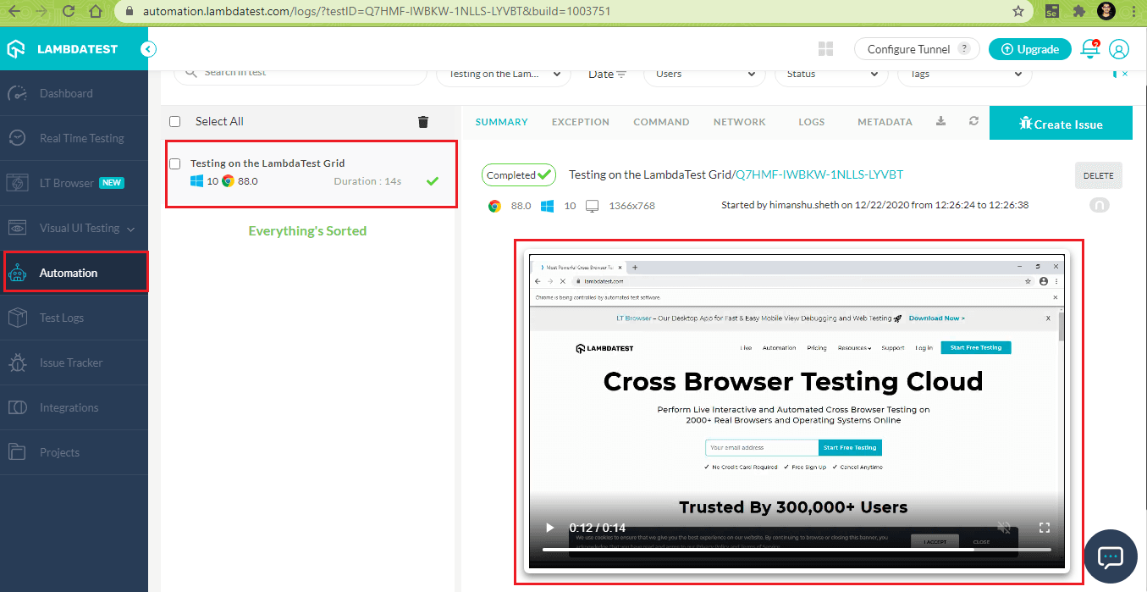
Task: Open the Date filter
Action: 607,74
